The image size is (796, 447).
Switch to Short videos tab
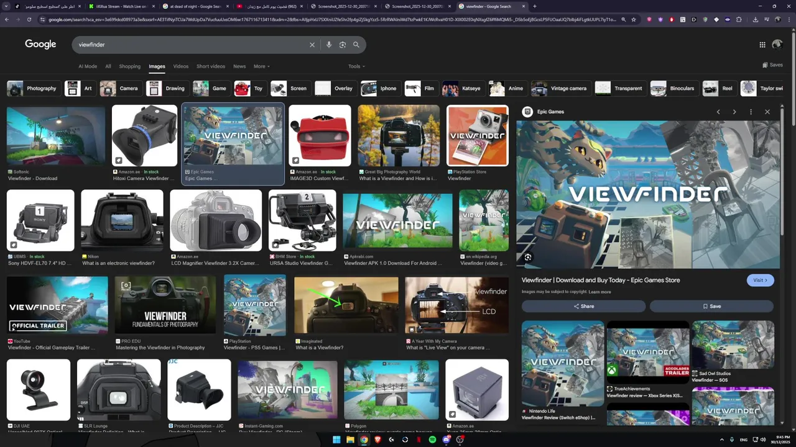[x=211, y=66]
